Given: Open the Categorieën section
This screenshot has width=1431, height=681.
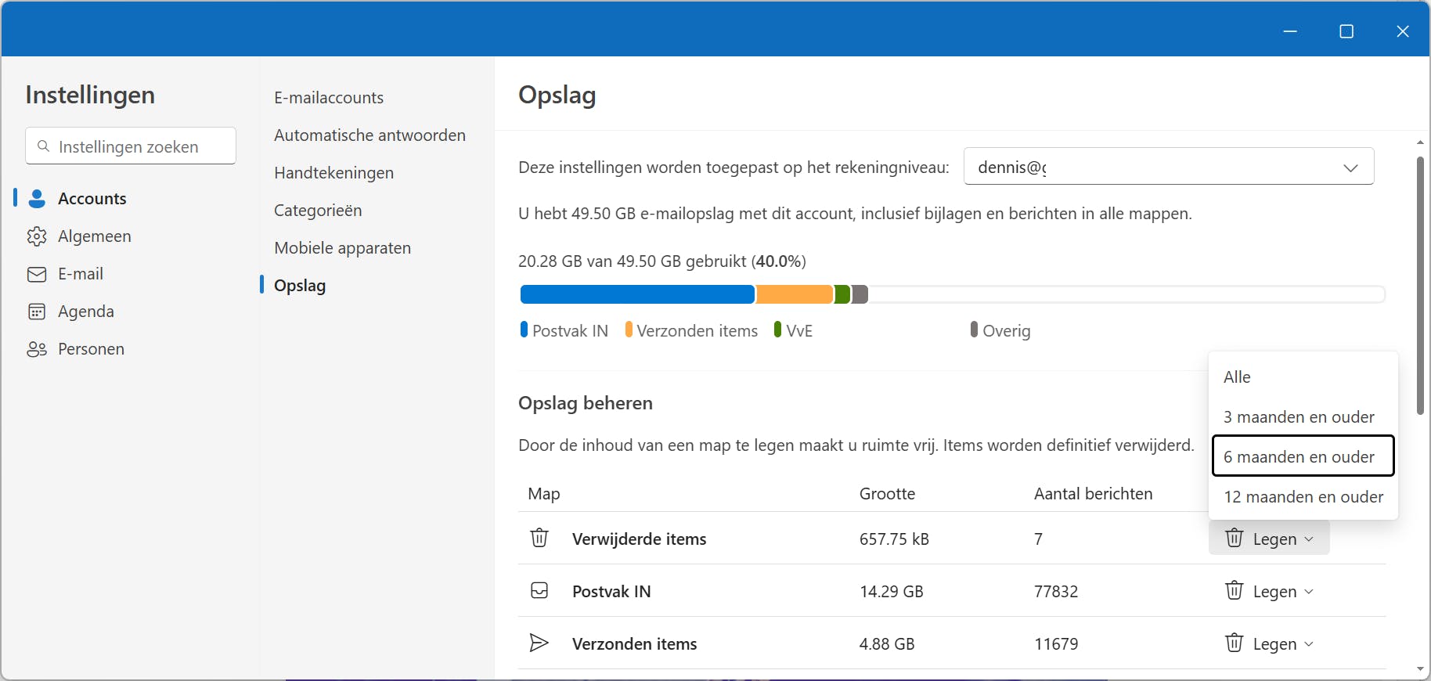Looking at the screenshot, I should tap(318, 211).
